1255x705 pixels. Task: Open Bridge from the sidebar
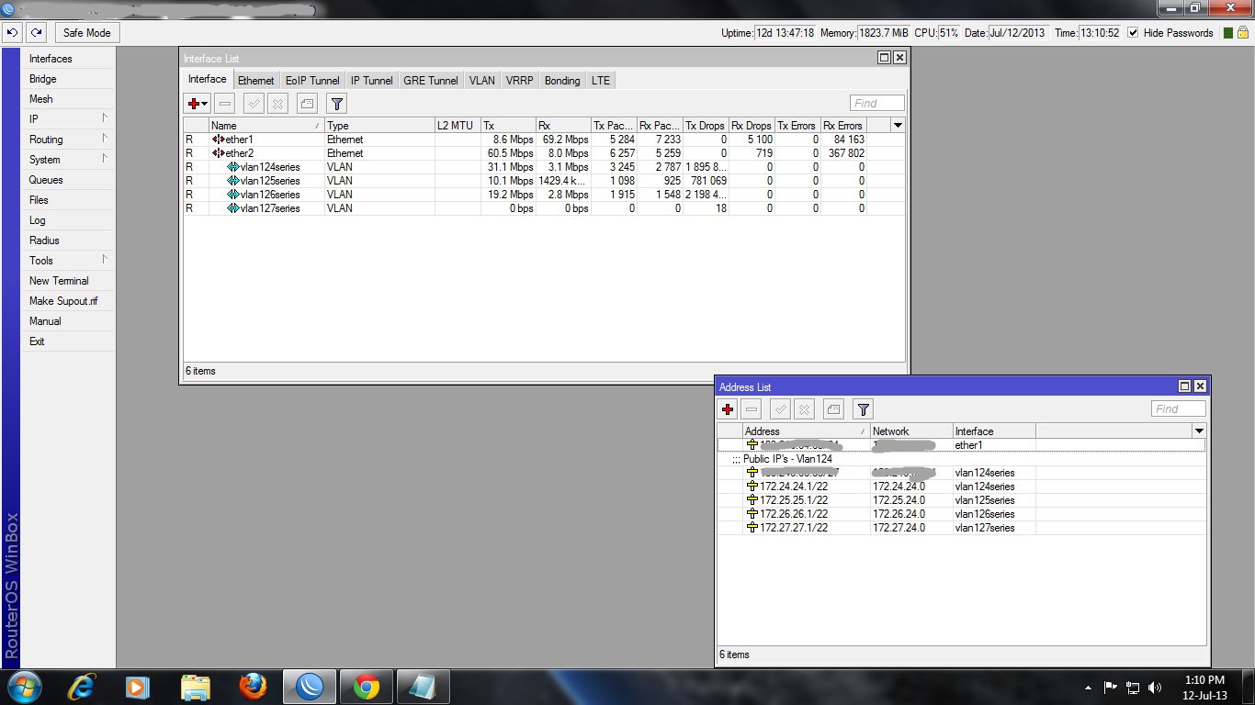69,79
